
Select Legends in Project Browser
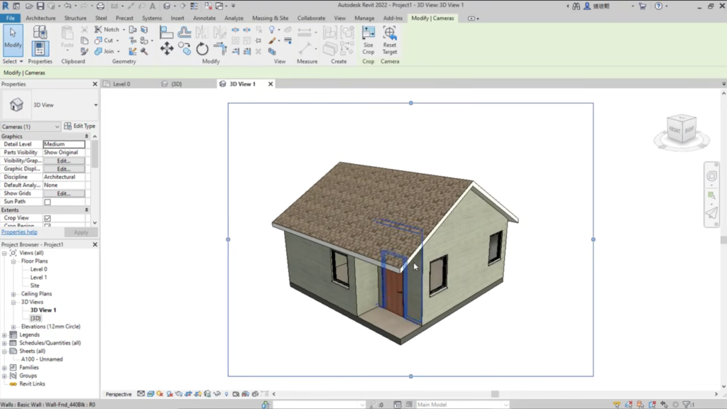click(x=29, y=335)
